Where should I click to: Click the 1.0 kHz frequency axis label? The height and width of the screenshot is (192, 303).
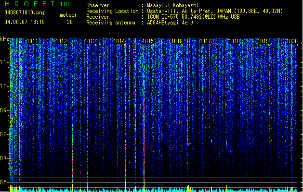(4, 86)
